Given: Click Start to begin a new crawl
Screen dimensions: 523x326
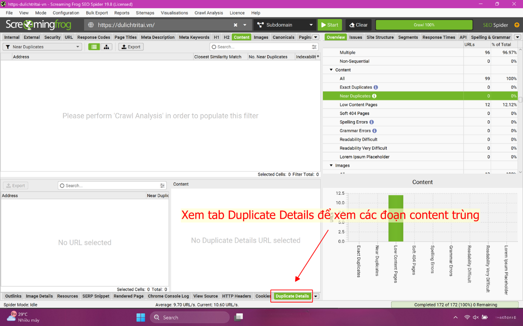Looking at the screenshot, I should [330, 25].
